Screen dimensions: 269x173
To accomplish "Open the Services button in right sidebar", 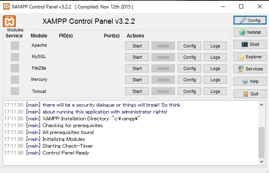I will [250, 69].
